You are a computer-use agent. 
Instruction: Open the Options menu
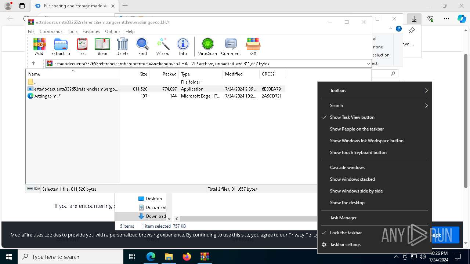coord(113,32)
